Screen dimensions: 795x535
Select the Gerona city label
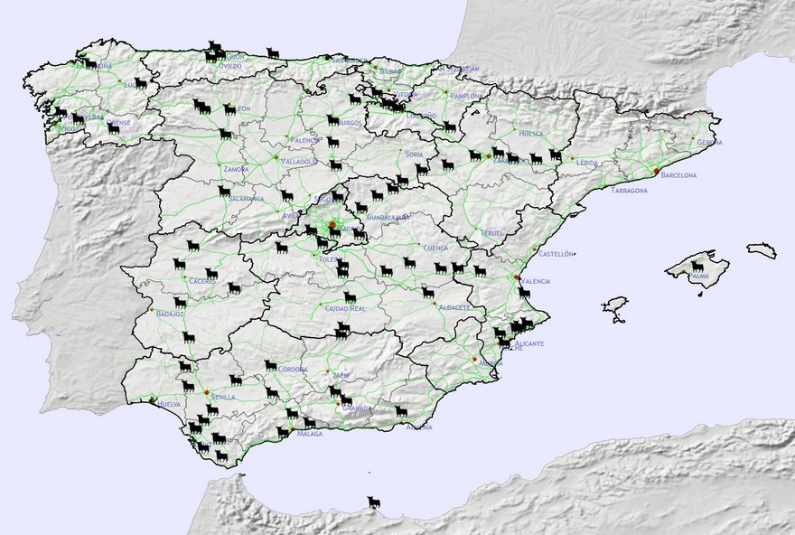pyautogui.click(x=710, y=143)
